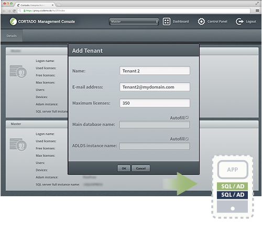Viewport: 262px width, 225px height.
Task: Click the browser back arrow
Action: [4, 11]
